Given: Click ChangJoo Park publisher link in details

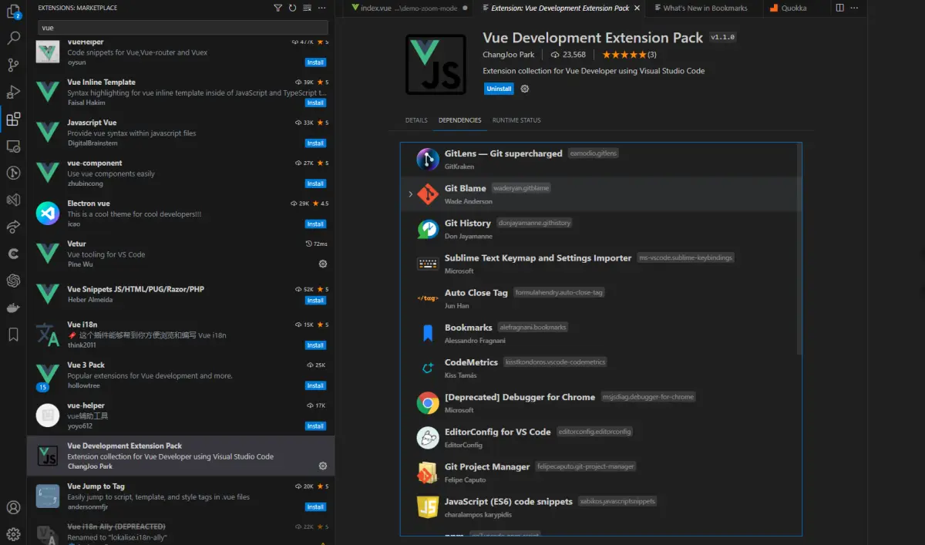Looking at the screenshot, I should pos(508,55).
